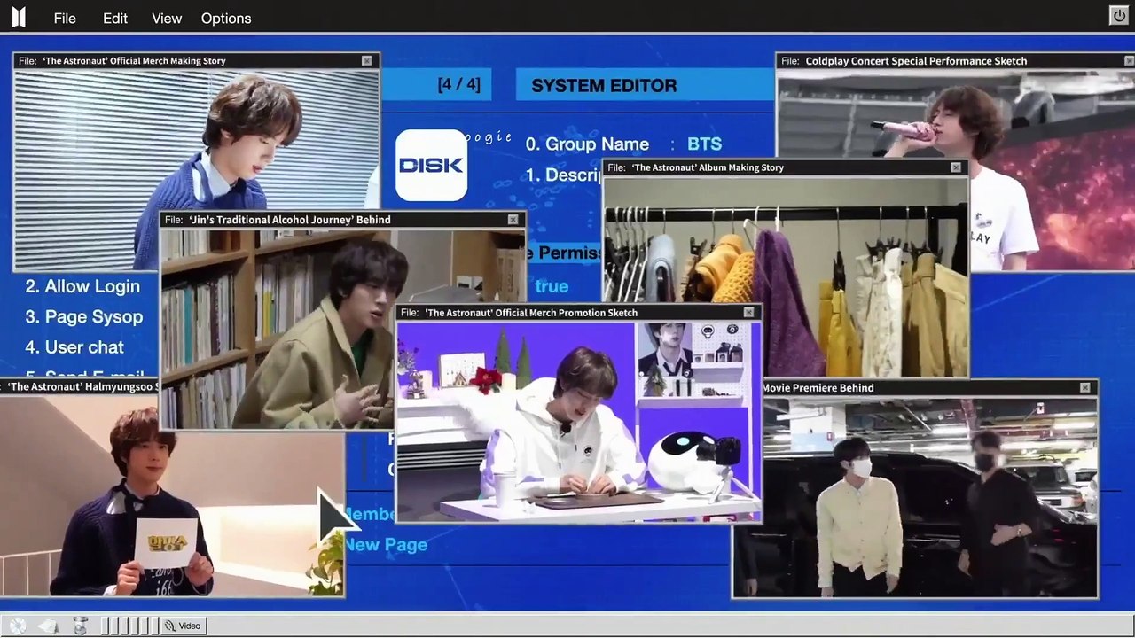Open the Edit menu
This screenshot has width=1135, height=638.
tap(115, 18)
